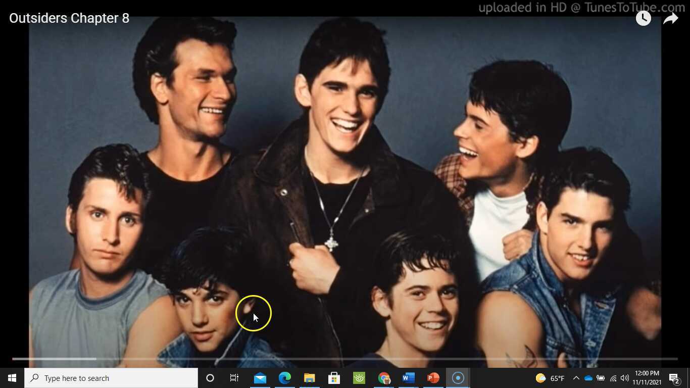
Task: Open the 65°F weather widget
Action: click(x=550, y=378)
